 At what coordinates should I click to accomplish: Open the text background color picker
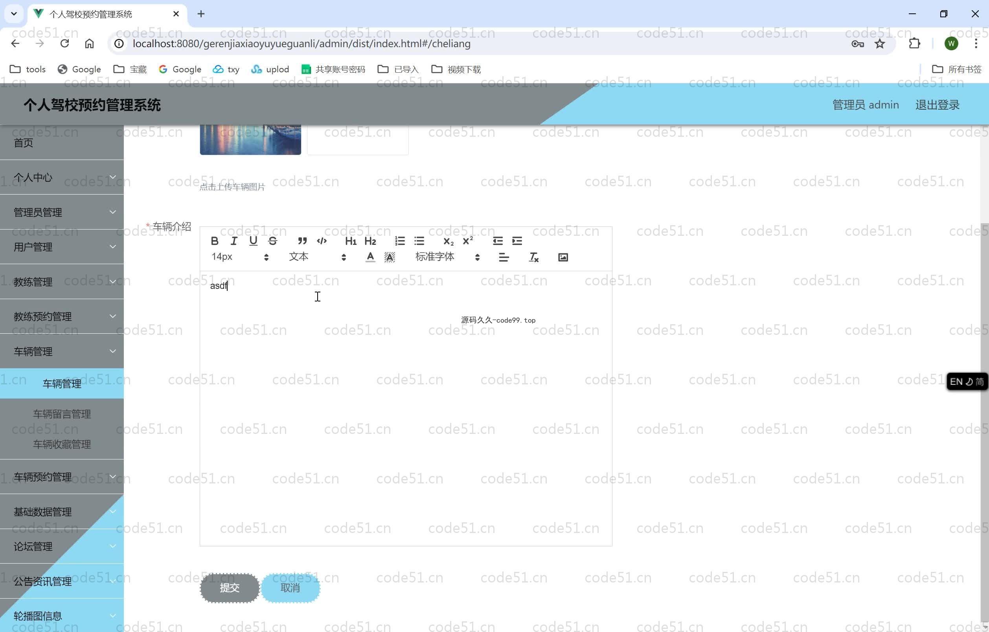tap(390, 257)
